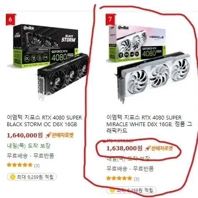Click the review count (3) of the MIRACLE WHITE item
This screenshot has width=198, height=198.
(x=137, y=179)
